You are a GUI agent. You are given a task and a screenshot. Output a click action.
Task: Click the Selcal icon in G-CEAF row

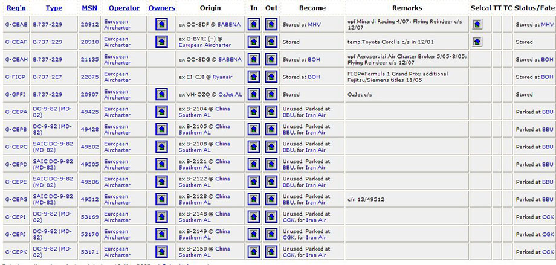[x=477, y=42]
